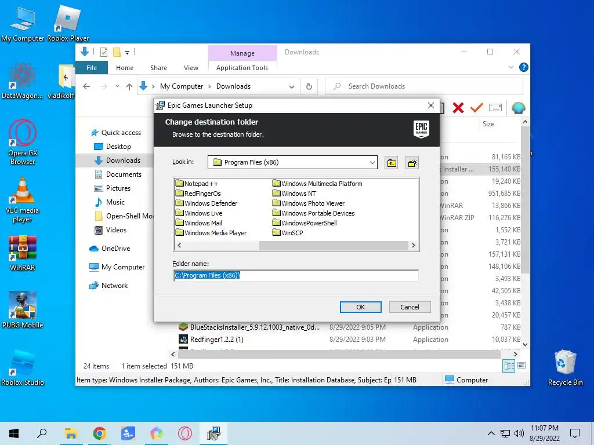Expand the address bar history dropdown
Viewport: 594px width, 445px height.
point(292,87)
